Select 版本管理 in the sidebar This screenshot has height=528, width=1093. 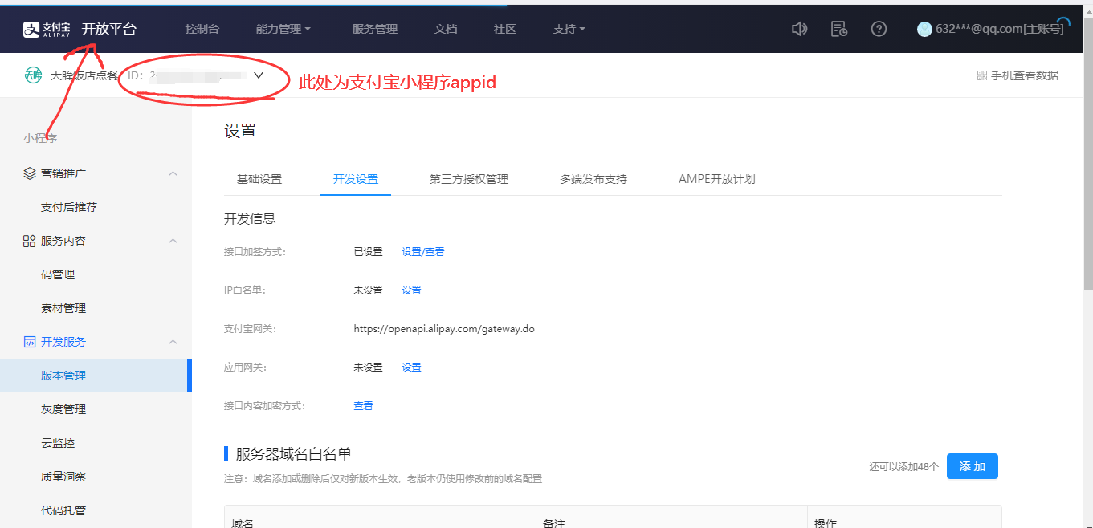click(96, 376)
